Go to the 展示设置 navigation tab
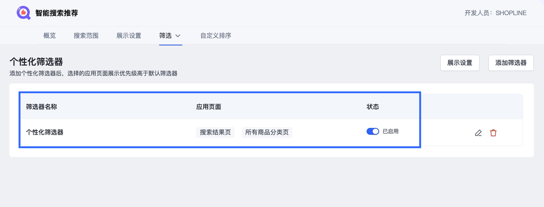544x207 pixels. (129, 36)
